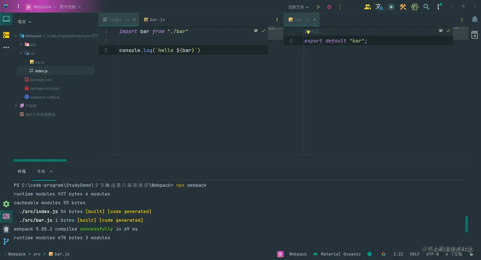Select bar.js in the project tree
The image size is (481, 260).
(x=37, y=62)
